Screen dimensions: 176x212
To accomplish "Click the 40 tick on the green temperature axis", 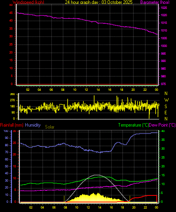I will point(163,131).
